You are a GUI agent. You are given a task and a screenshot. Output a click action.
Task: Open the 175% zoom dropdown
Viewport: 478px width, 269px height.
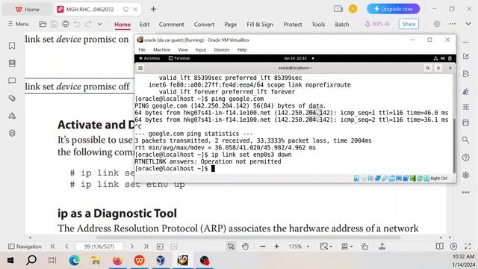point(299,247)
